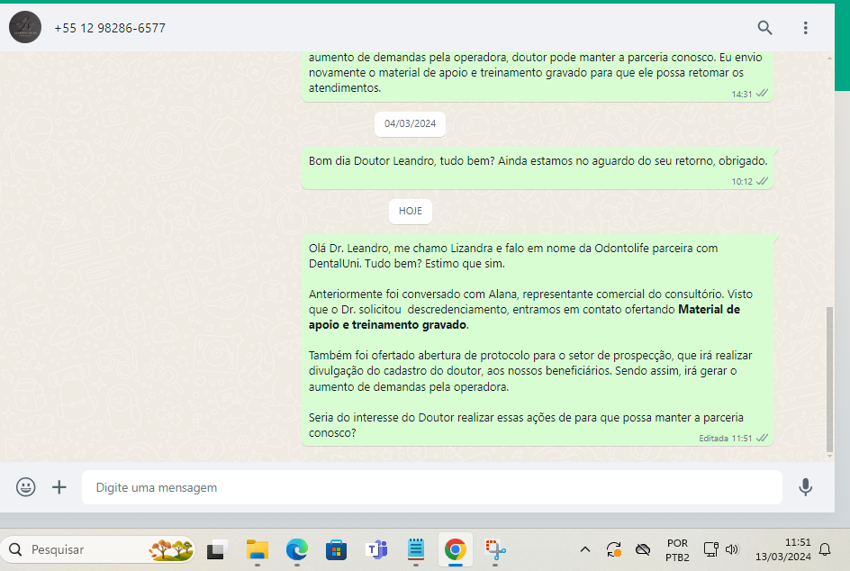Show hidden system tray icons

(x=585, y=549)
